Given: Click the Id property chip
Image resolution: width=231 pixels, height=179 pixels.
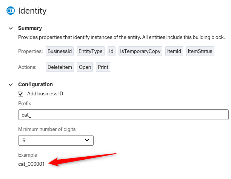Looking at the screenshot, I should tap(111, 51).
